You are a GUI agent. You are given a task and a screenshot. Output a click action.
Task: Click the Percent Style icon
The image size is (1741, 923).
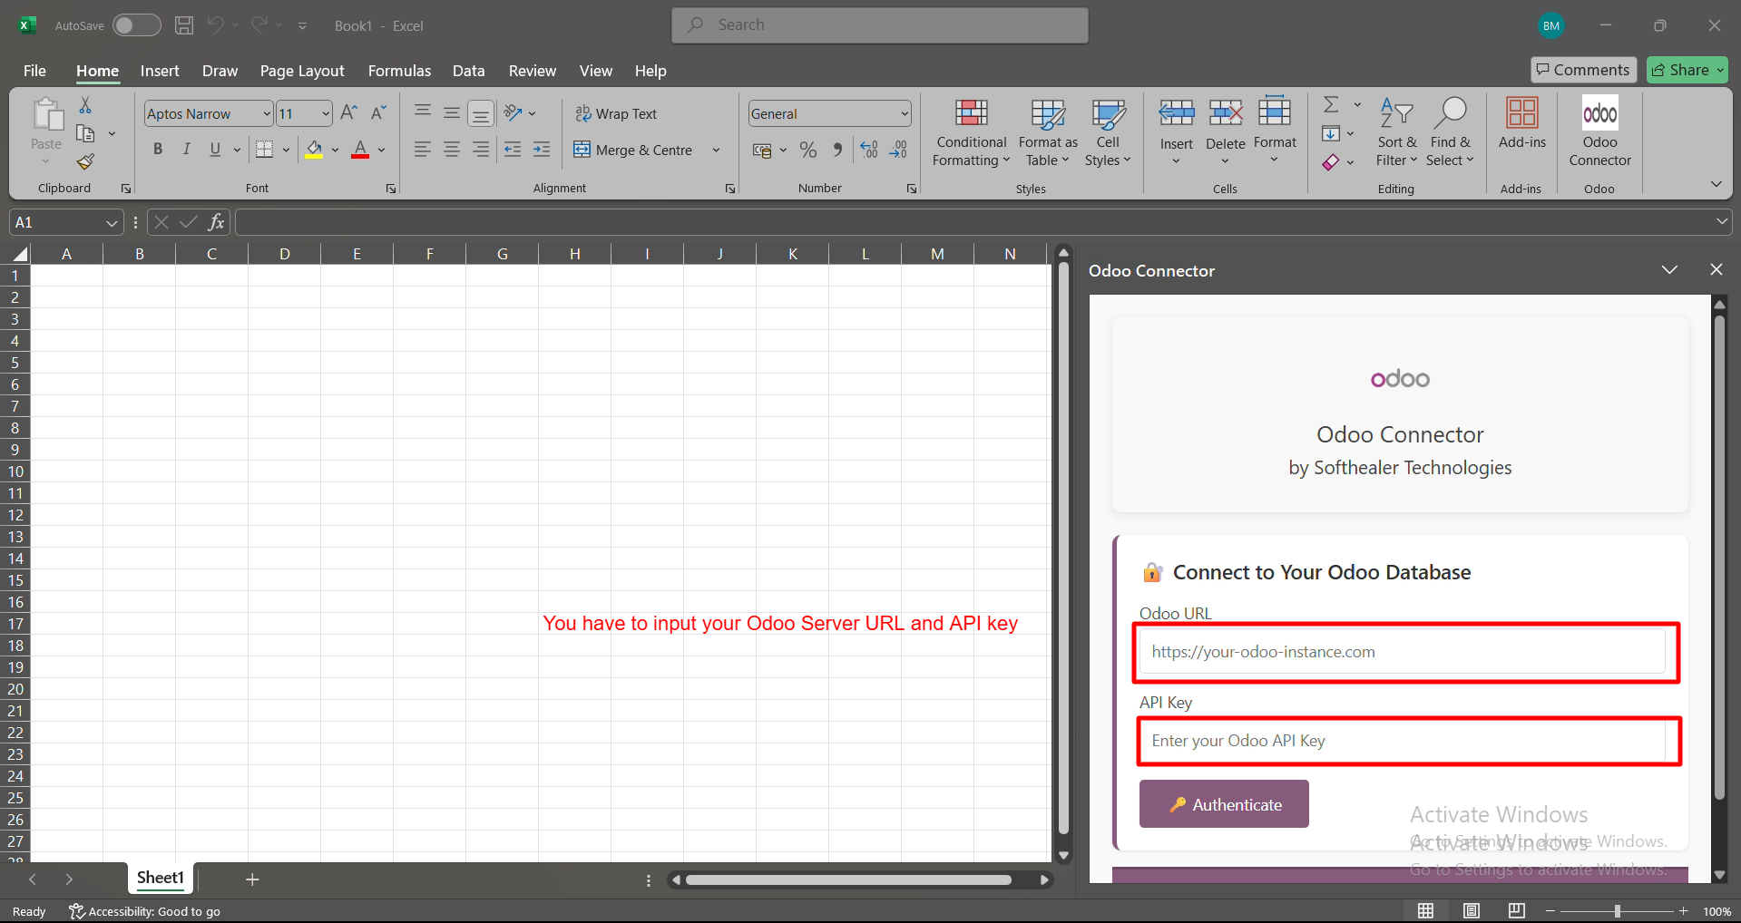[808, 151]
